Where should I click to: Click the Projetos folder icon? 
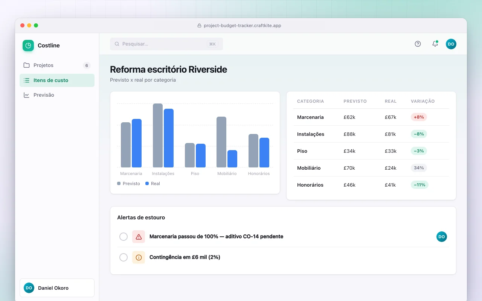pyautogui.click(x=26, y=65)
